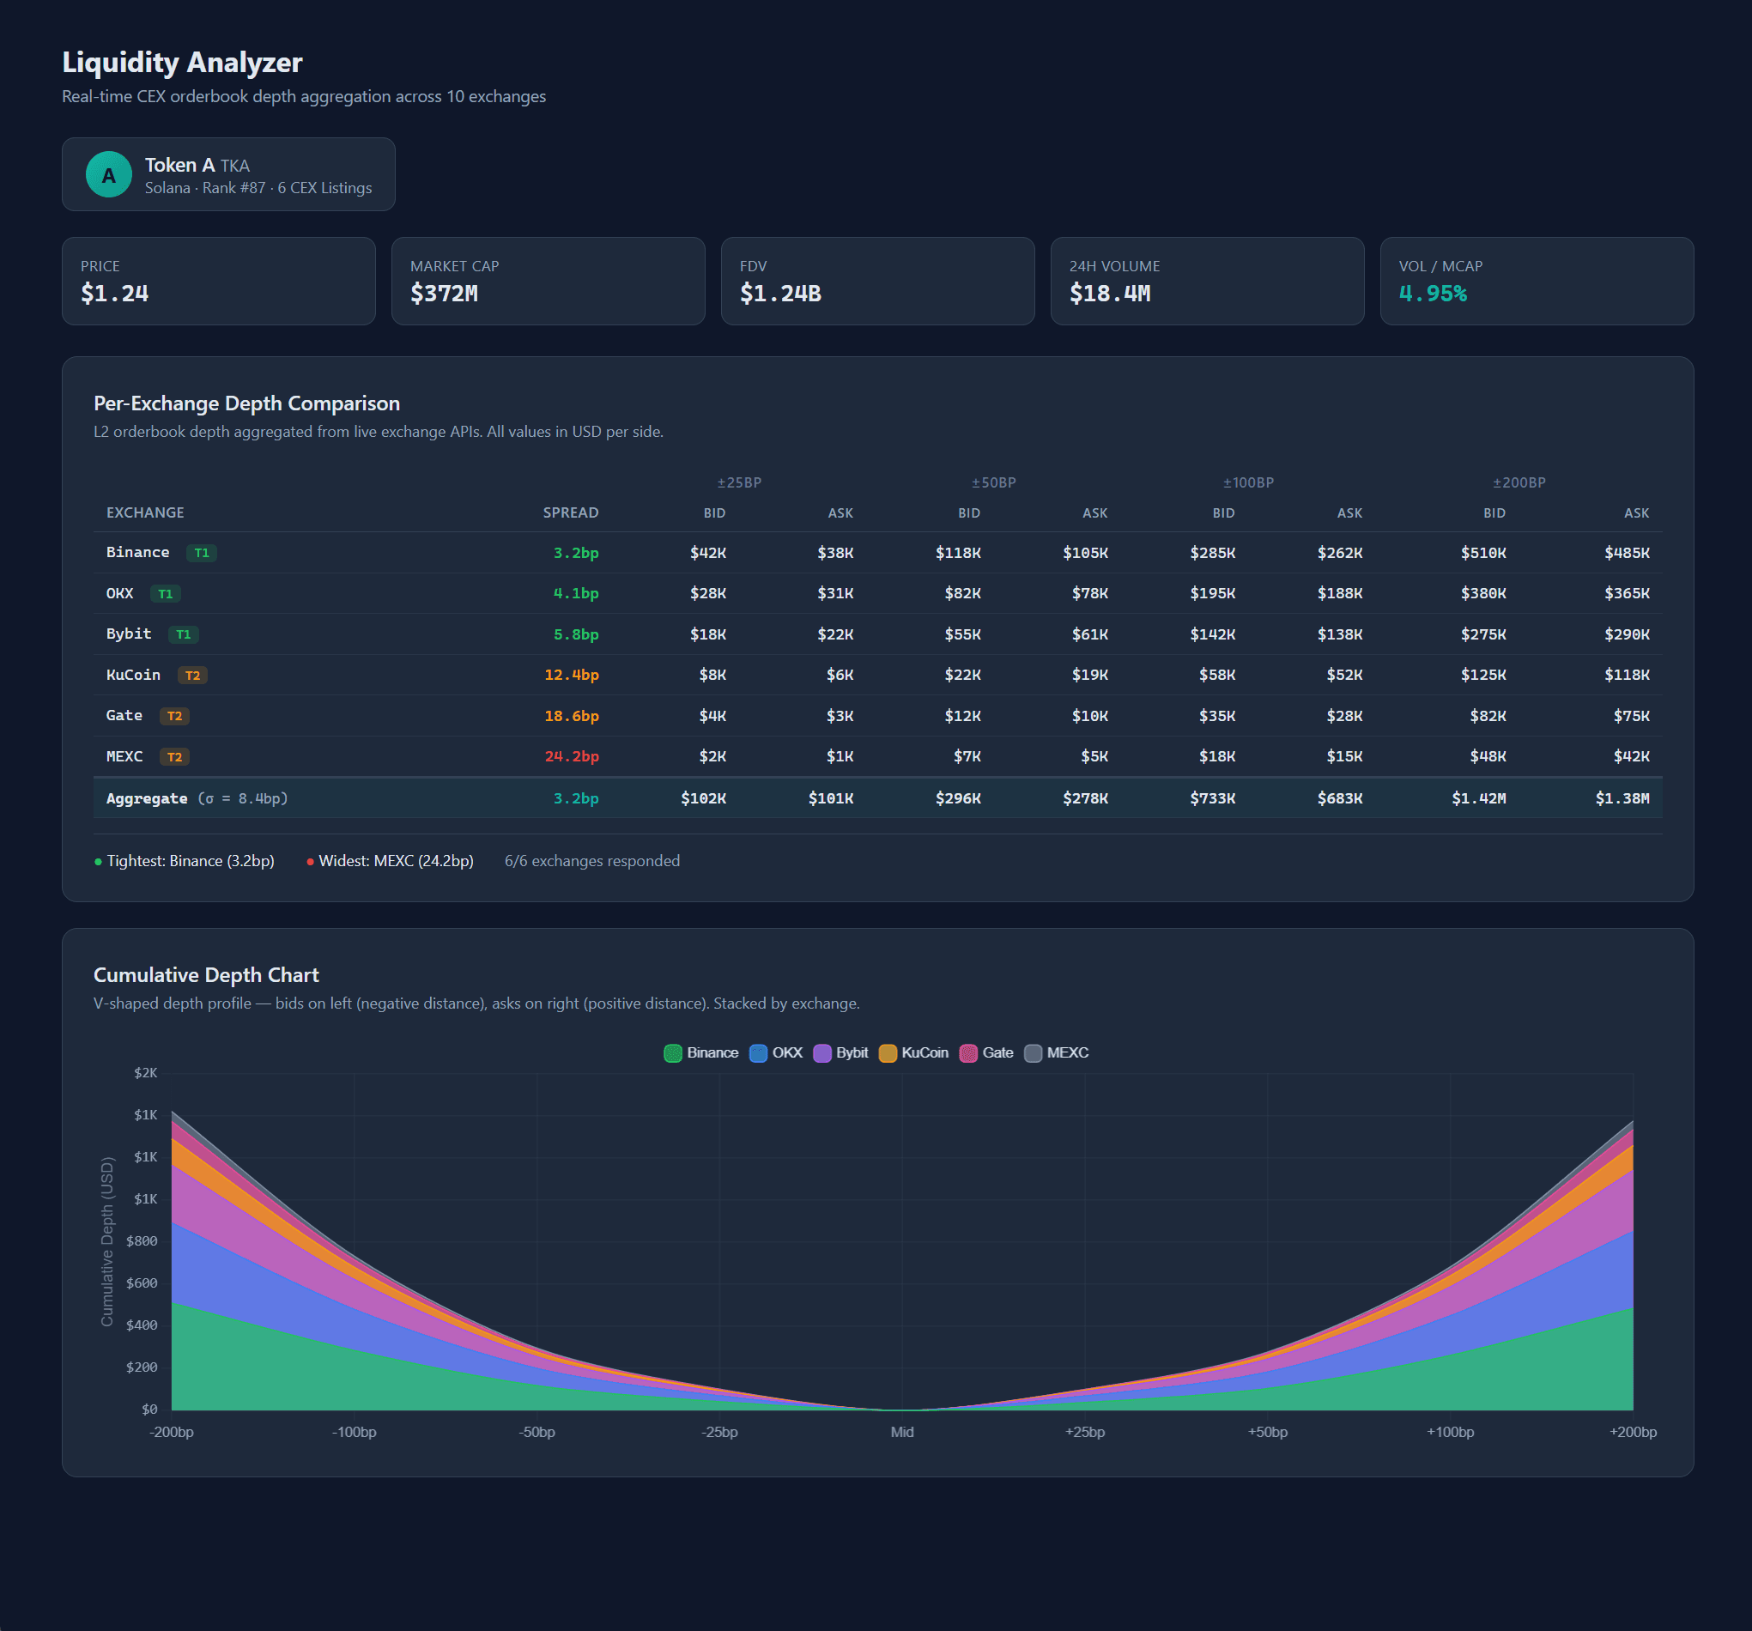
Task: Click the gray MEXC legend icon
Action: click(x=1033, y=1053)
